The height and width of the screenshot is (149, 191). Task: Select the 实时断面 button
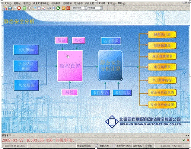pos(26,50)
